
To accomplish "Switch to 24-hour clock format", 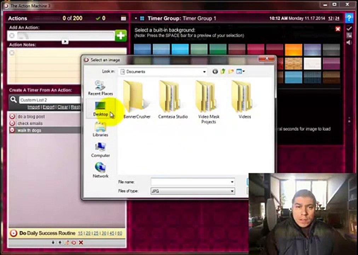I will pyautogui.click(x=337, y=18).
